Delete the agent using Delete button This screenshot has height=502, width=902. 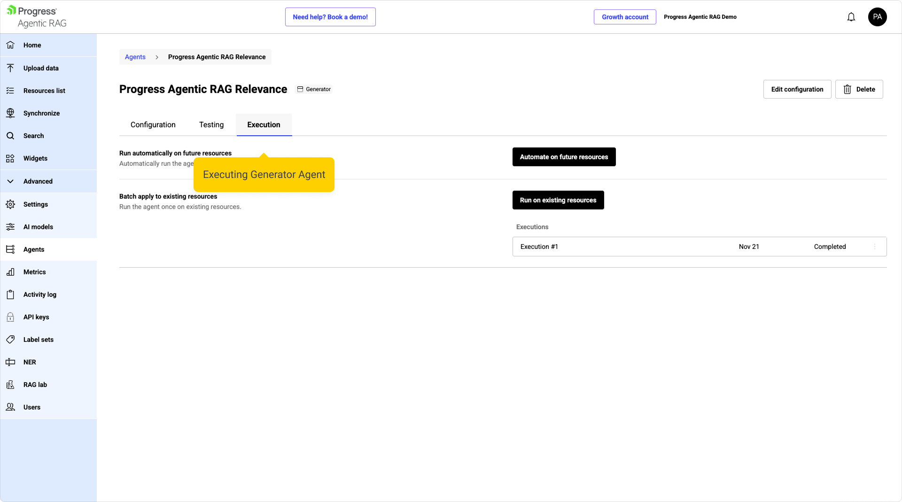(859, 89)
